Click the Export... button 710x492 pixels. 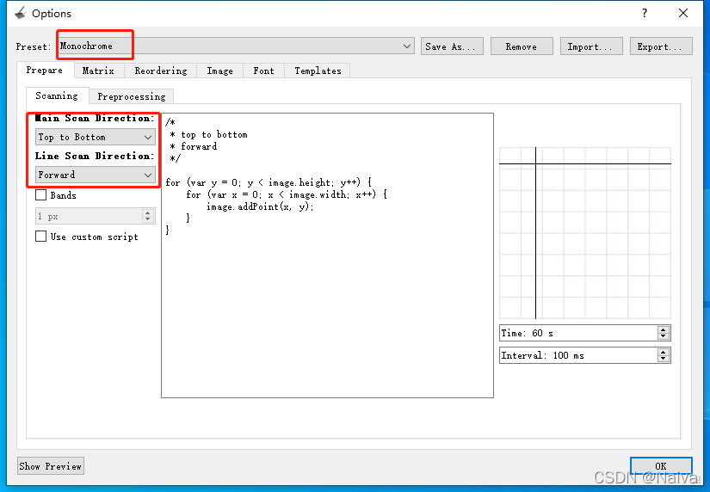[x=661, y=46]
